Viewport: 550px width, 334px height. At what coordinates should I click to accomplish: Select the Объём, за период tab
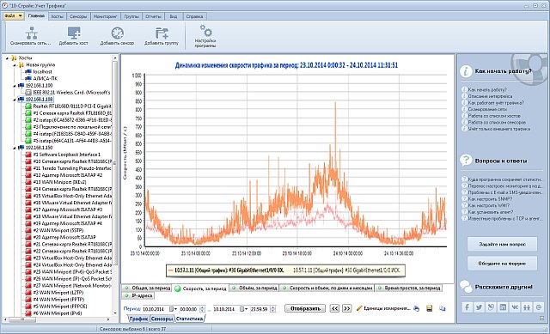[254, 288]
